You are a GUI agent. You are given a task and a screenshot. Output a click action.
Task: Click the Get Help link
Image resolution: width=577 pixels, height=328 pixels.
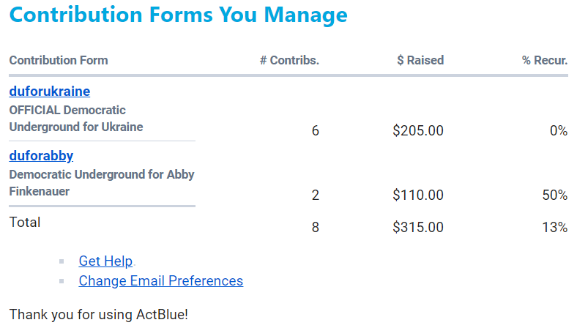coord(105,261)
